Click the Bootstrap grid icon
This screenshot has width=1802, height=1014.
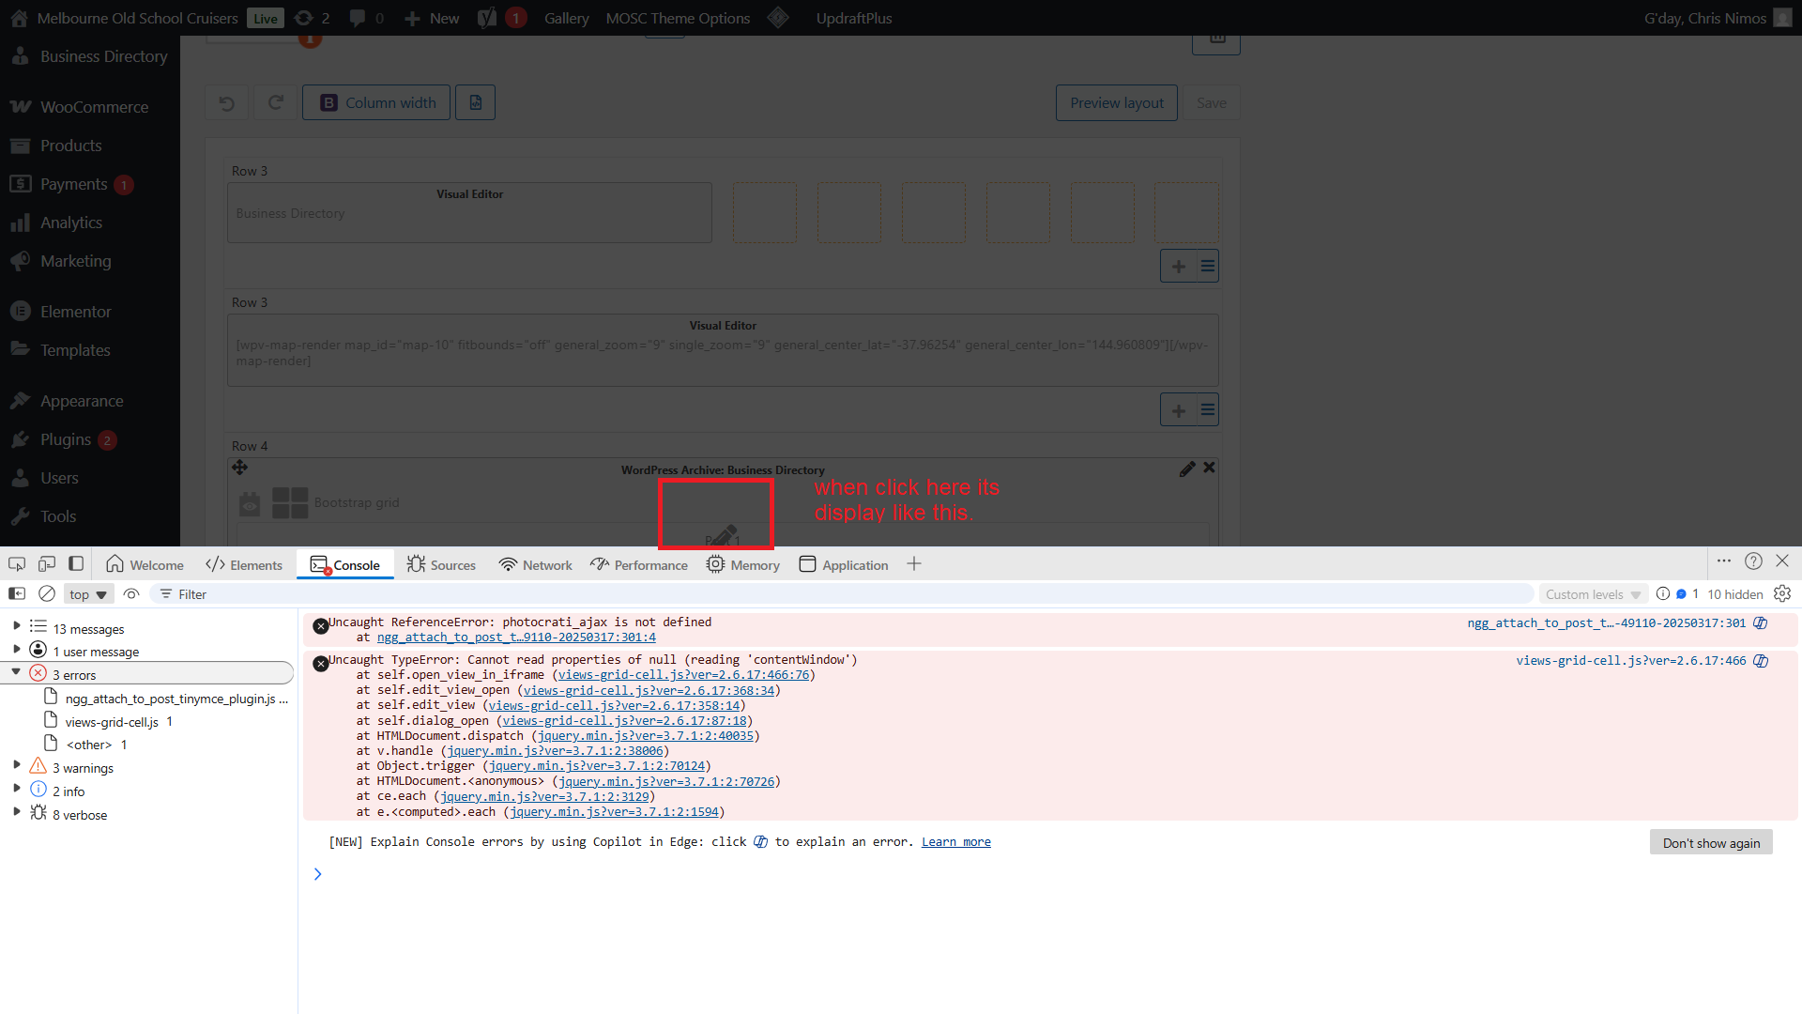tap(290, 503)
